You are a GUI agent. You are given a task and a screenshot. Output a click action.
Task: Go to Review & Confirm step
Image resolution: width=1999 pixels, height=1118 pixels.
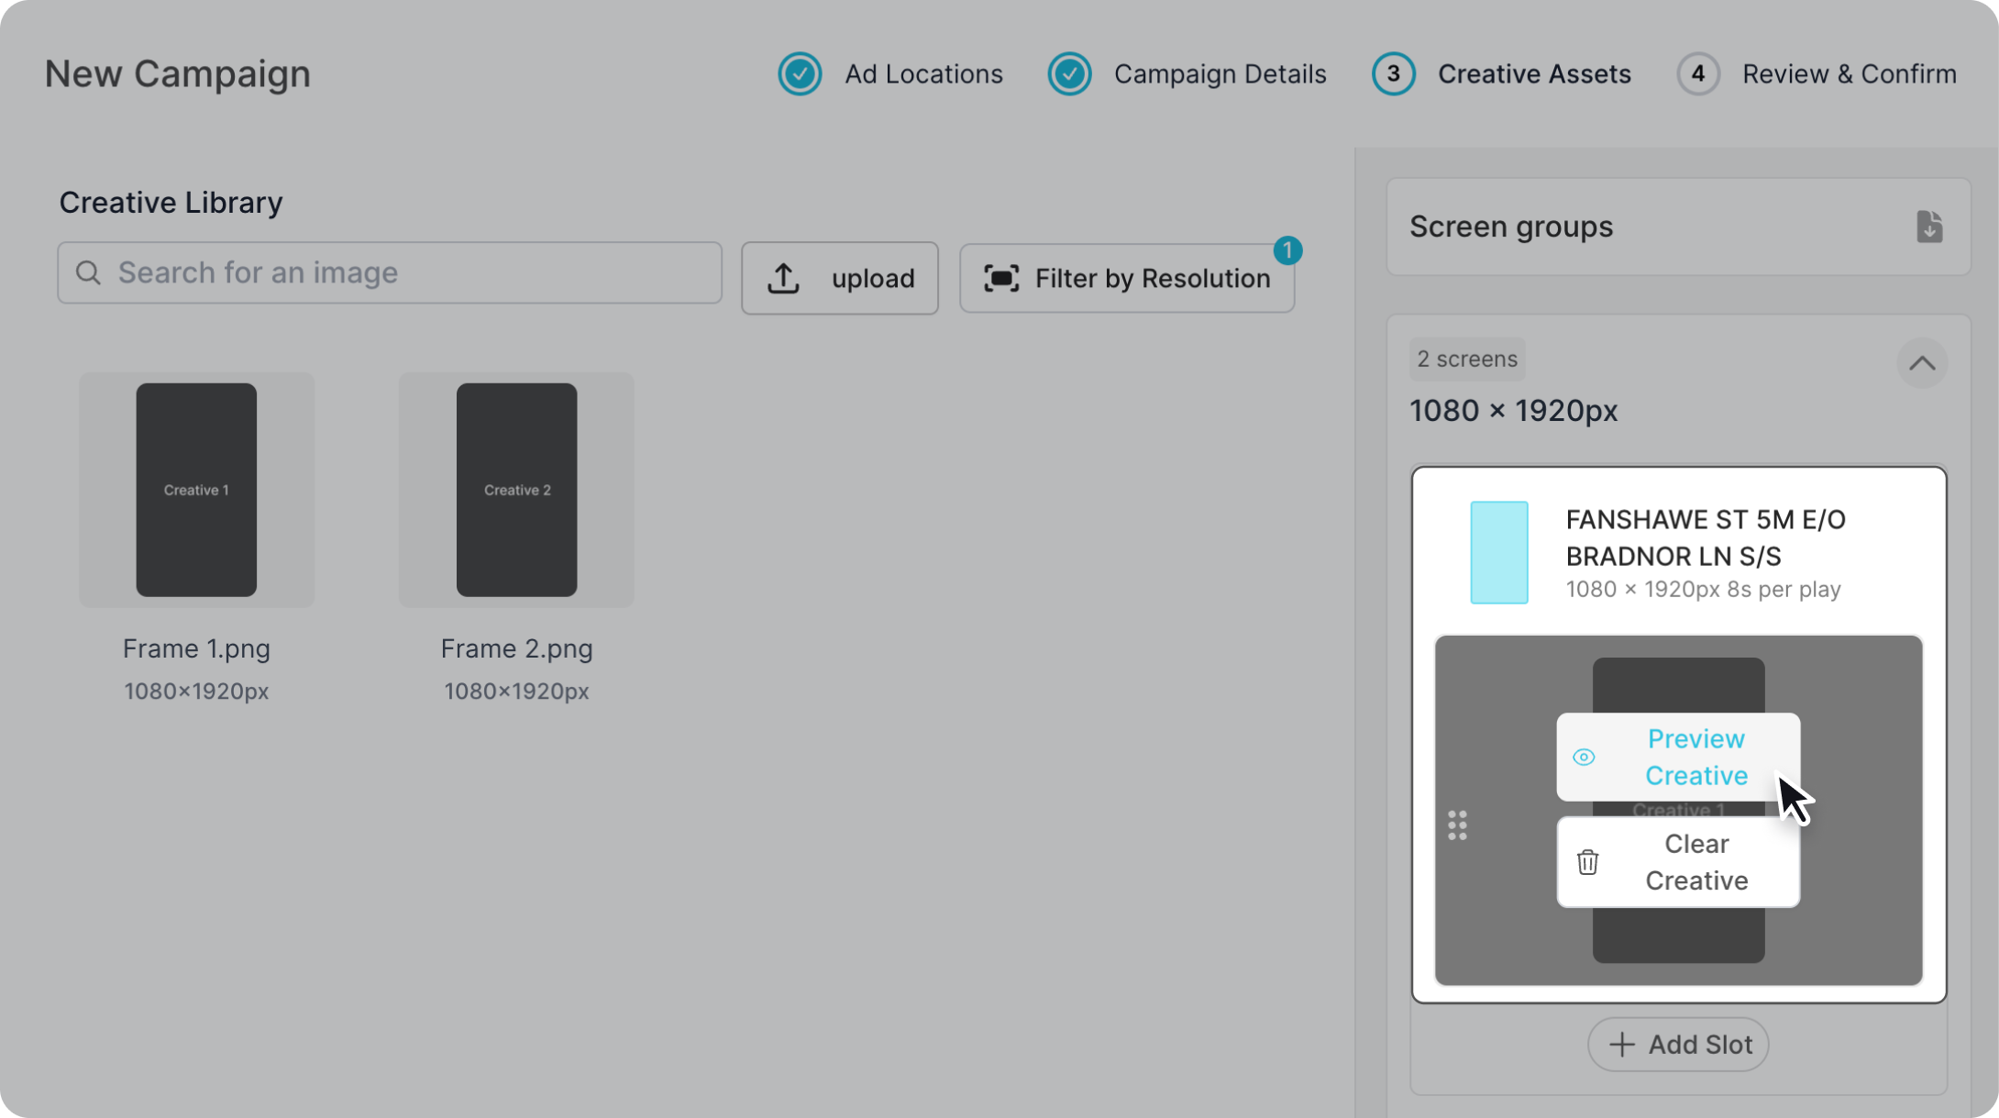click(1848, 74)
